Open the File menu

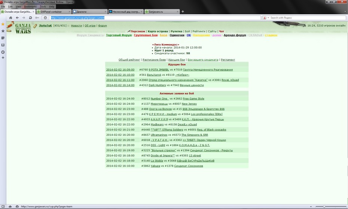[3, 7]
